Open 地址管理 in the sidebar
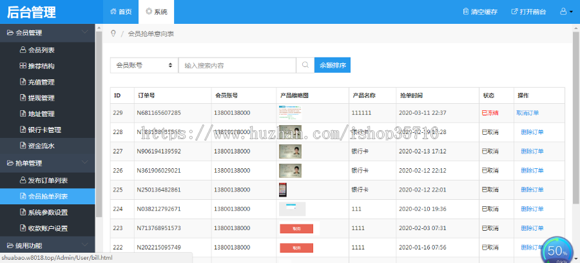The width and height of the screenshot is (580, 263). [x=47, y=114]
